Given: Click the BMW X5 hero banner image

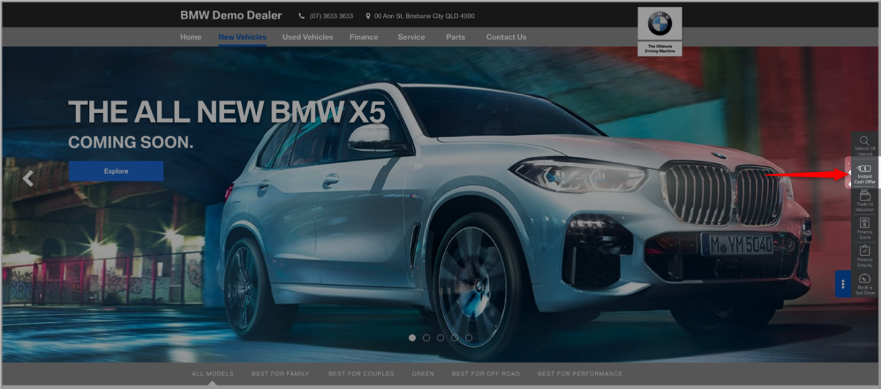Looking at the screenshot, I should click(x=440, y=204).
